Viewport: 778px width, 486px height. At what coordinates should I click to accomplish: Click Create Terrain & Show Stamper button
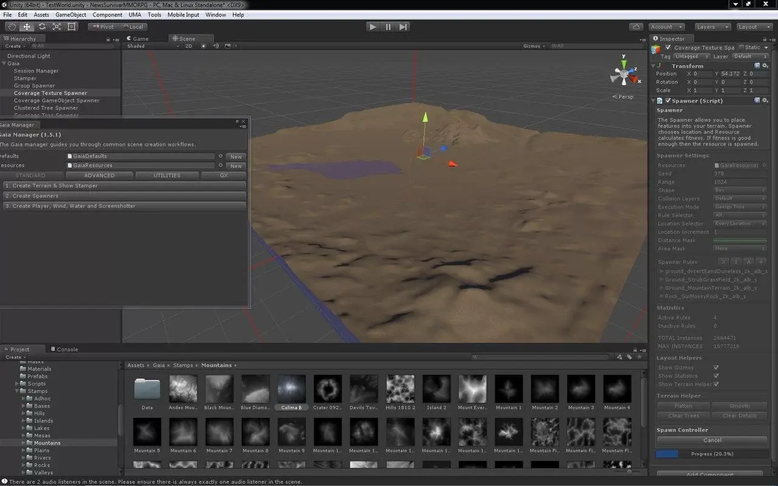(x=124, y=186)
